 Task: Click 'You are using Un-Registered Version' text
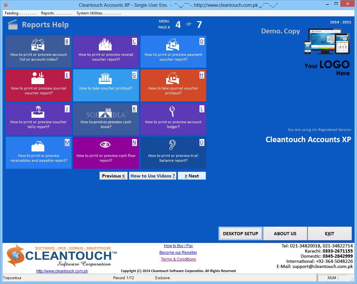coord(319,130)
